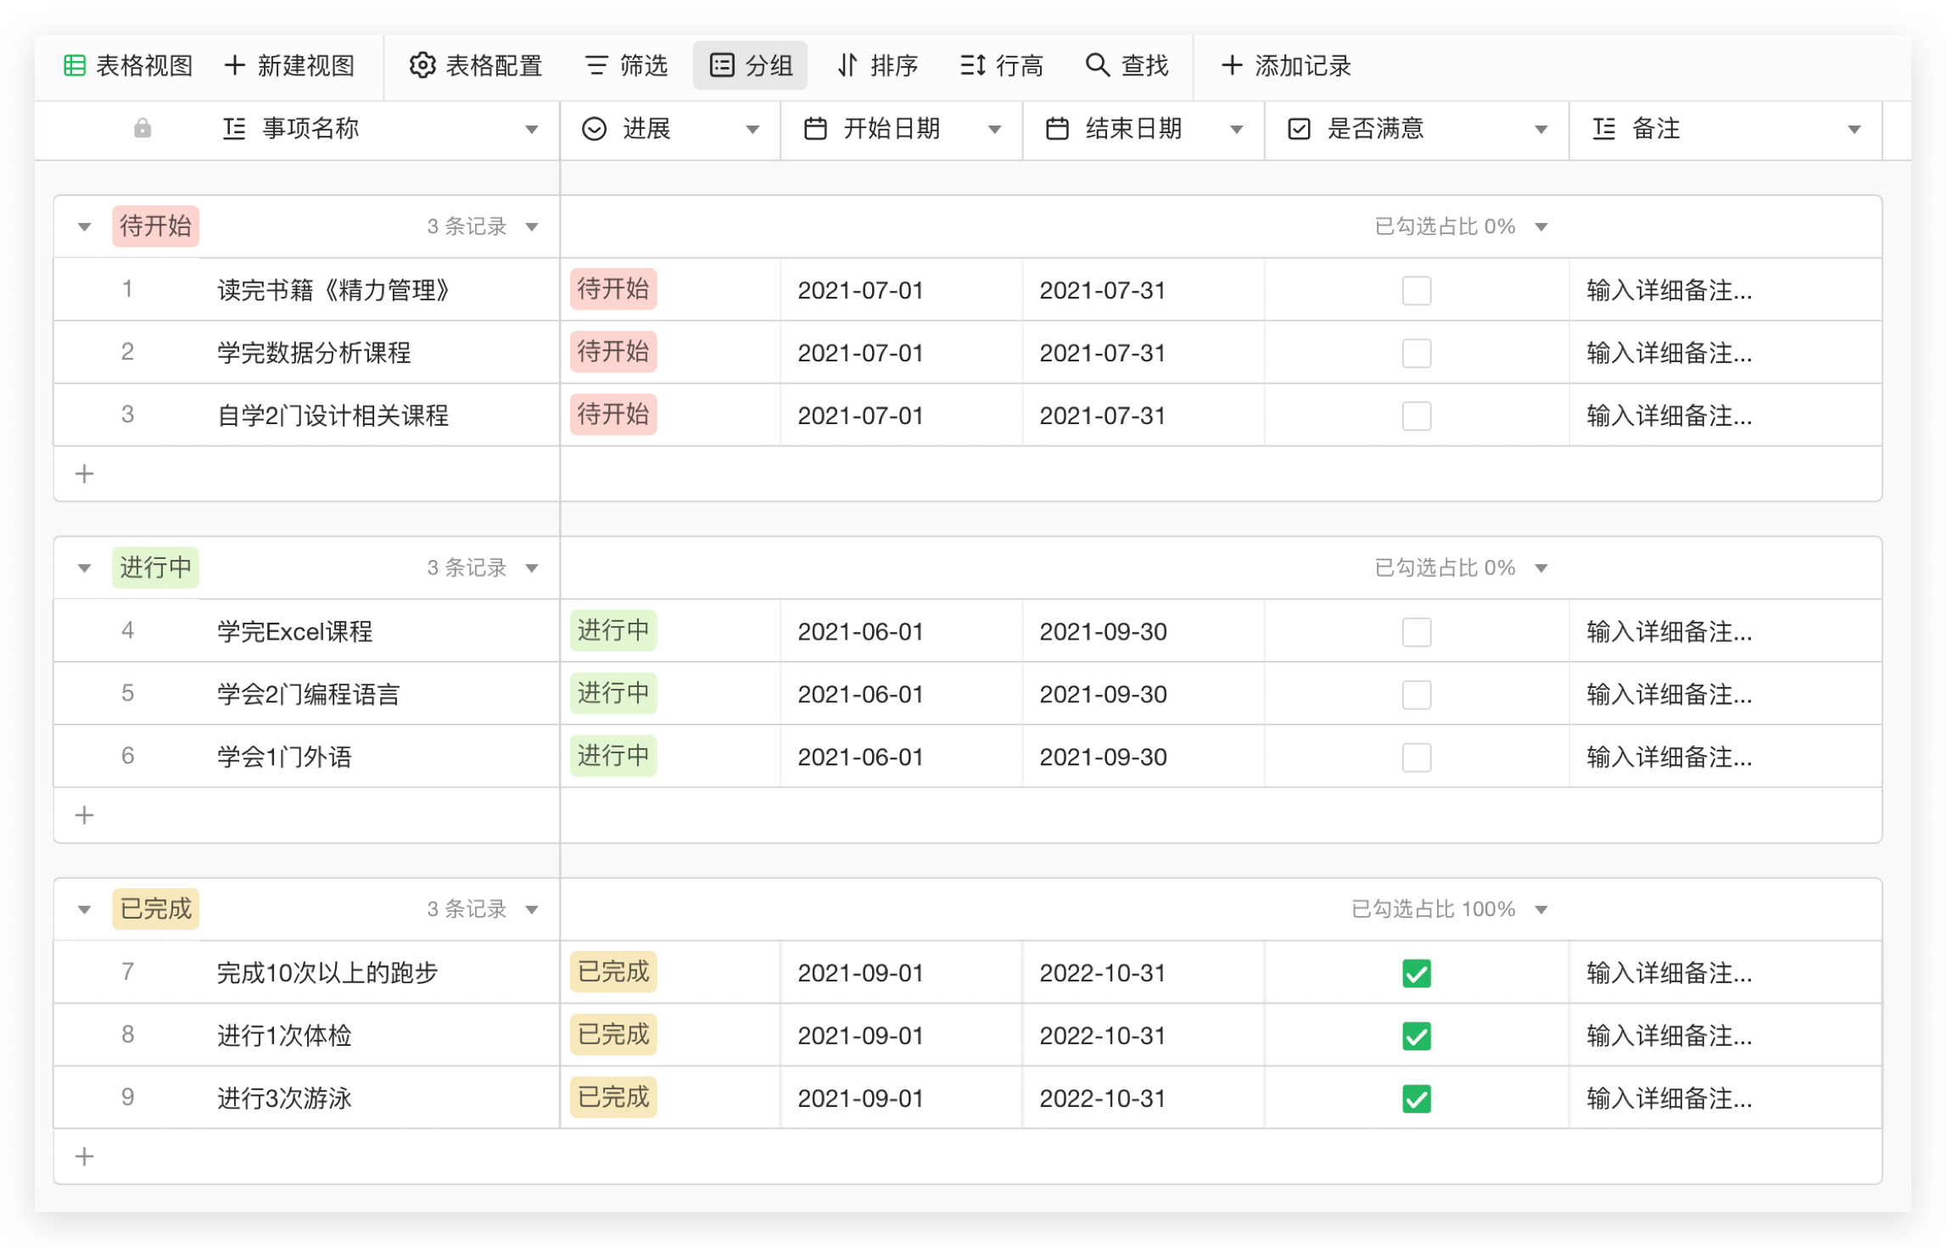Check 是否满意 for 学完数据分析课程
This screenshot has width=1946, height=1247.
pos(1416,353)
